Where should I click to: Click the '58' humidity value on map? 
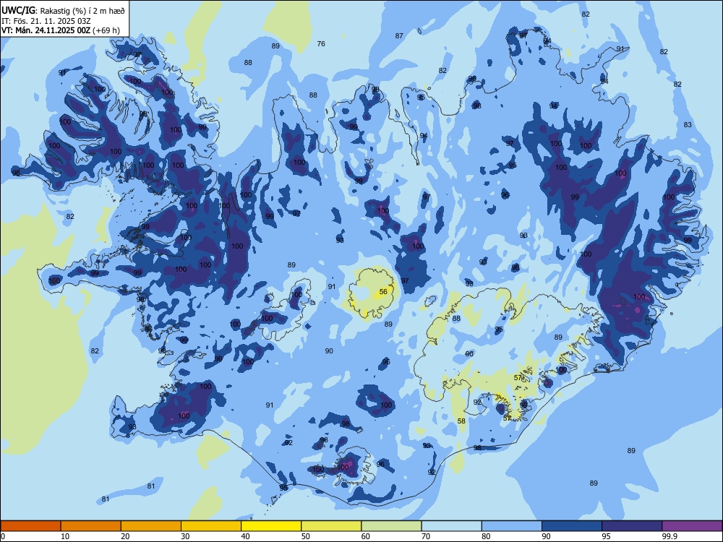click(x=461, y=421)
